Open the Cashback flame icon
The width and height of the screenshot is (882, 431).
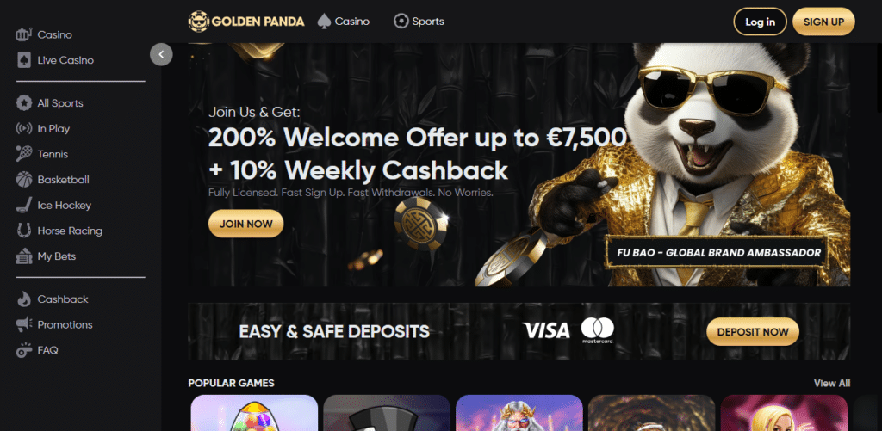pos(23,299)
